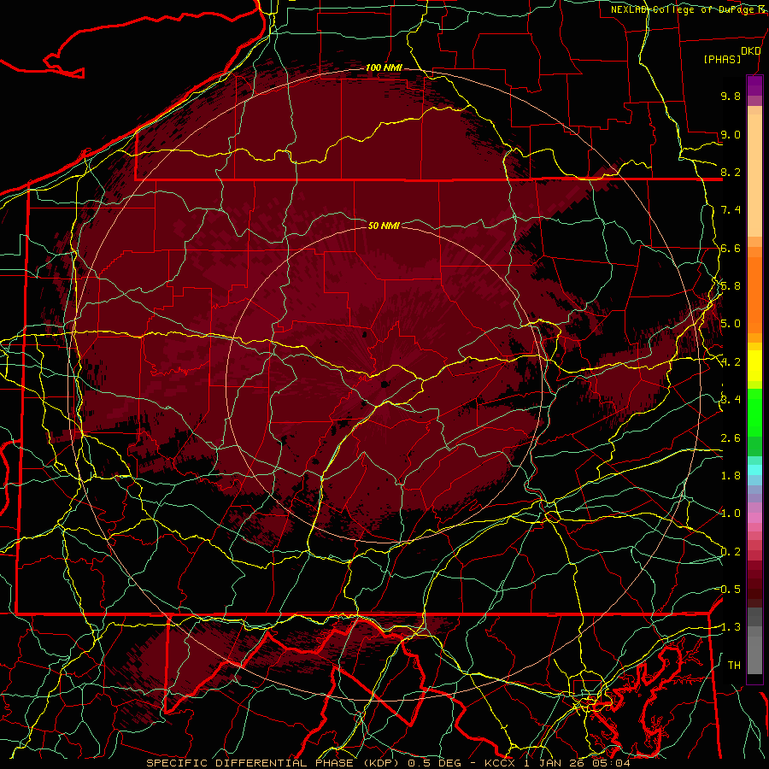Image resolution: width=769 pixels, height=769 pixels.
Task: Select the orange segment of the color bar
Action: pos(754,294)
